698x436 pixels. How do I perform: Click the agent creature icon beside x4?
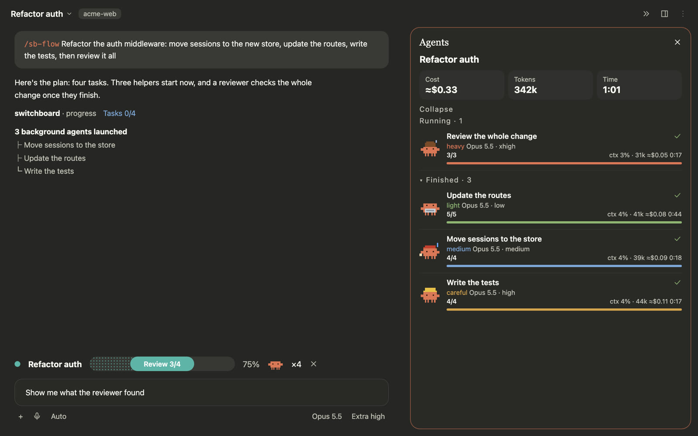(x=275, y=364)
